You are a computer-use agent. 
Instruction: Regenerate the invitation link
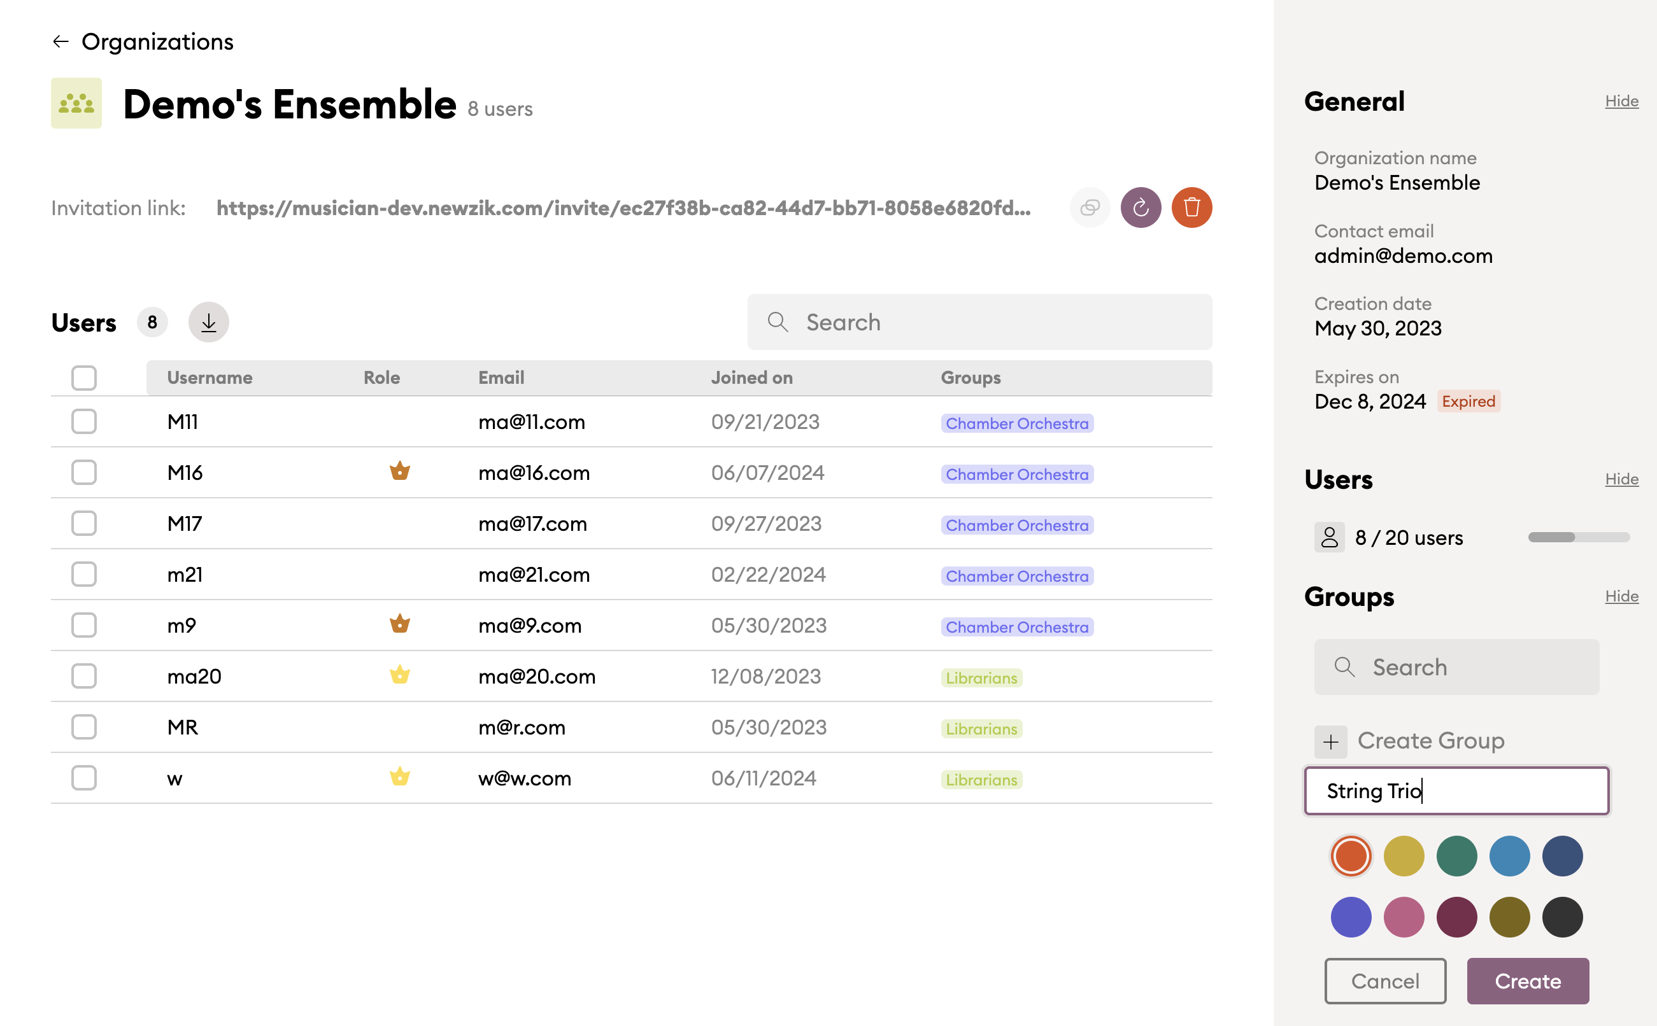tap(1141, 207)
